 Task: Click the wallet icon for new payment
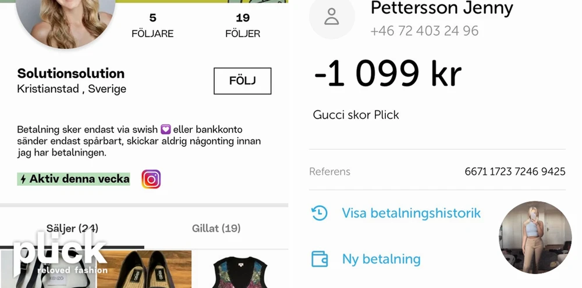click(319, 259)
